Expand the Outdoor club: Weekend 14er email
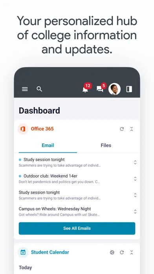 click(135, 179)
